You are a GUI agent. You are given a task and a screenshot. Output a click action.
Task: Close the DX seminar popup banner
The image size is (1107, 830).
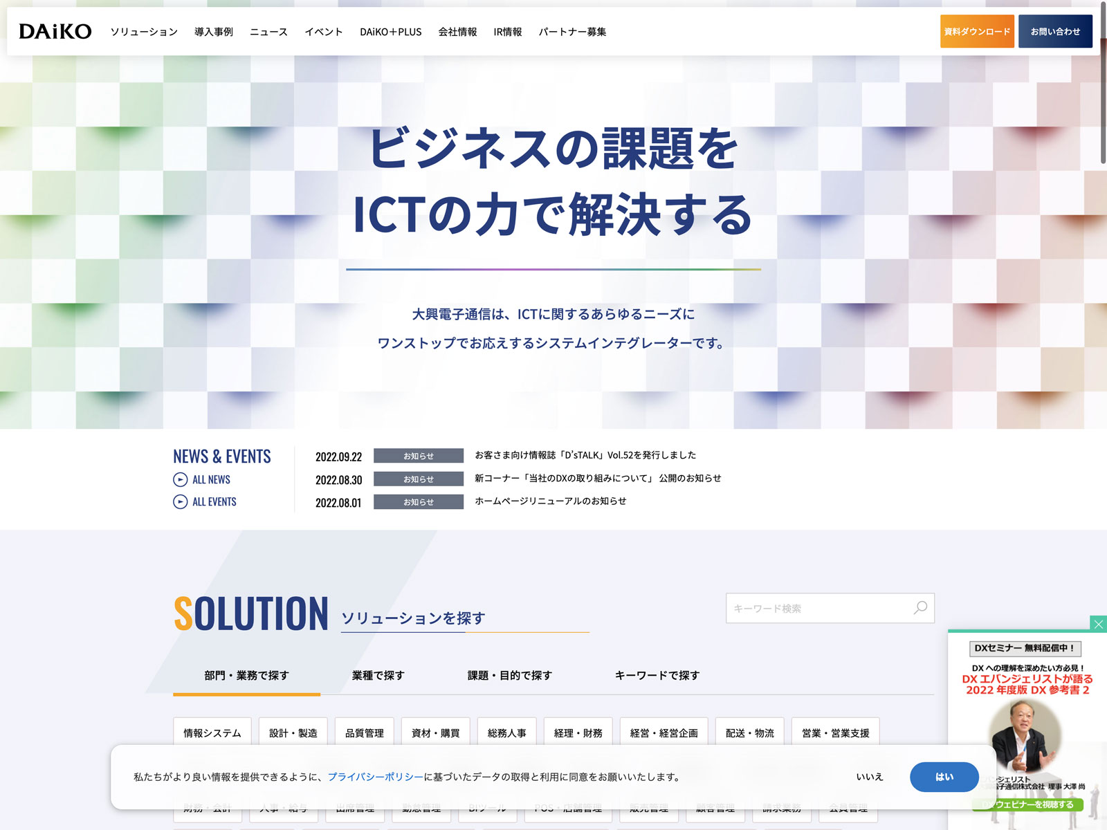click(x=1098, y=624)
